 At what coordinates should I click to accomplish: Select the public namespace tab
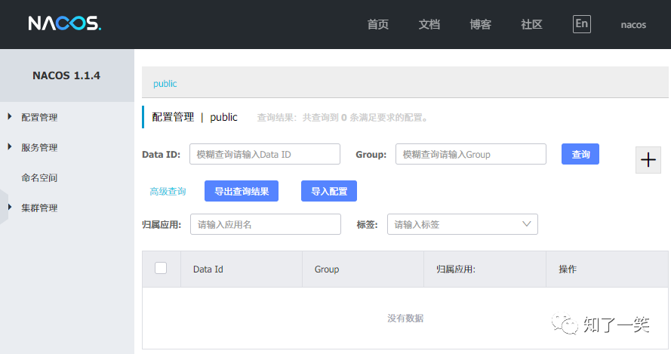tap(165, 84)
